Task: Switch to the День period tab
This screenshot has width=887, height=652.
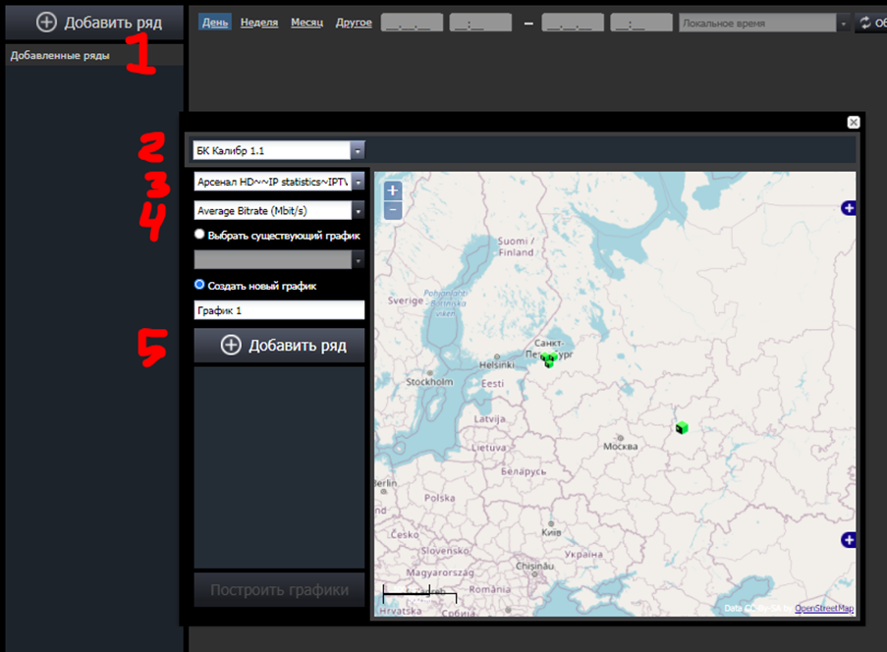Action: click(215, 22)
